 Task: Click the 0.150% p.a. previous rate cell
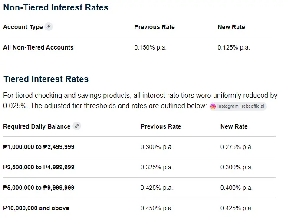click(x=150, y=47)
